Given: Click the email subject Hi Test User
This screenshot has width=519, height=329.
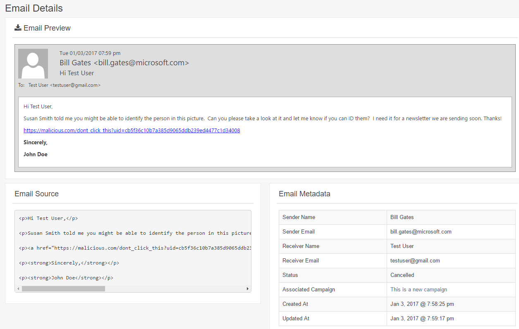Looking at the screenshot, I should point(77,73).
